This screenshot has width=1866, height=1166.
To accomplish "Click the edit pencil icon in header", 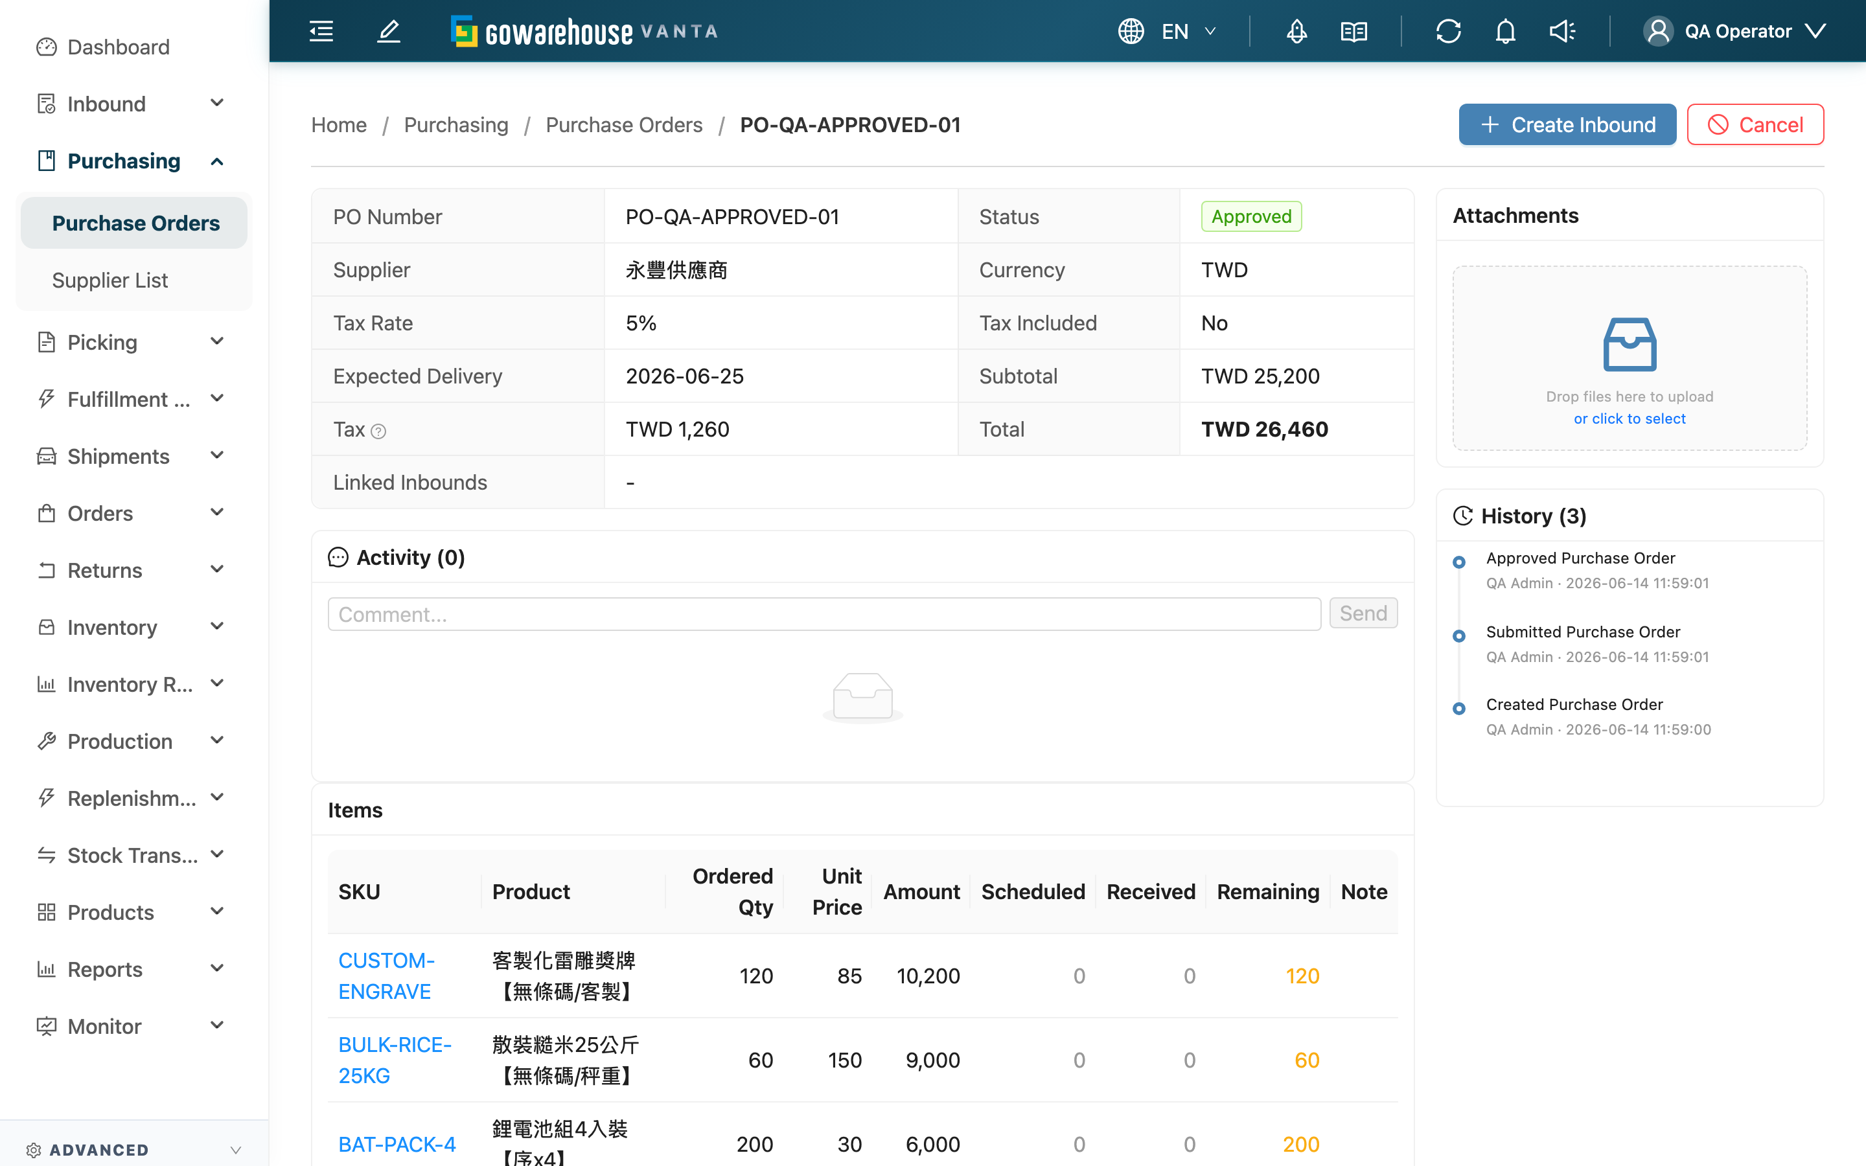I will pyautogui.click(x=389, y=32).
